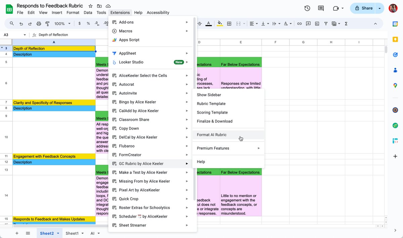Open Flubaroo add-on submenu
403x238 pixels.
pyautogui.click(x=150, y=146)
